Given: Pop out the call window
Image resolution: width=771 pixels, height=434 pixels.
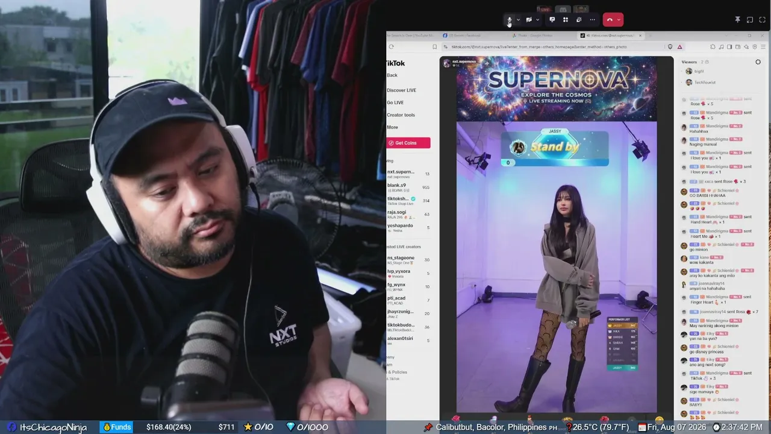Looking at the screenshot, I should (x=750, y=20).
